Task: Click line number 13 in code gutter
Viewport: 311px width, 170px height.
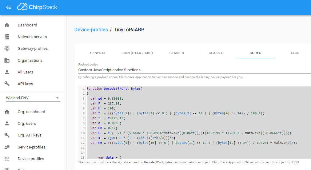Action: click(x=83, y=148)
